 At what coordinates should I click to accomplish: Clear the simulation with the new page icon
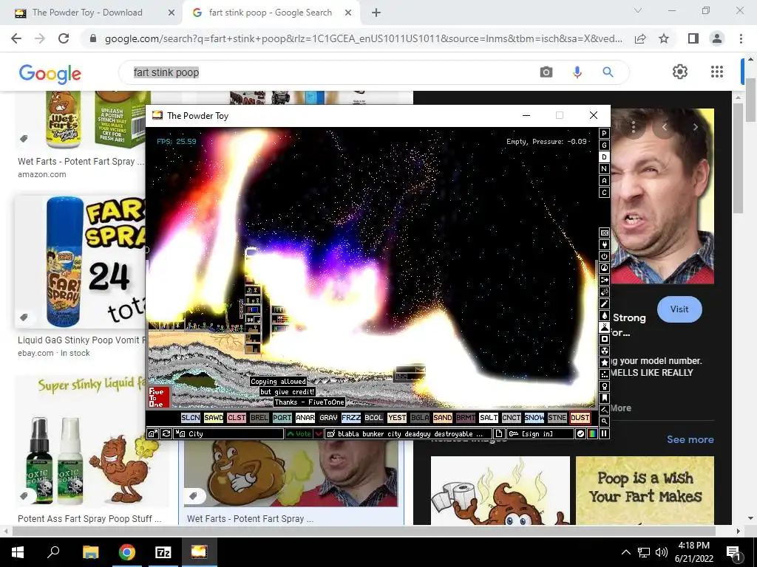499,434
